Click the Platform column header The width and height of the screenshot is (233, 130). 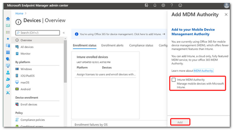tap(82, 68)
